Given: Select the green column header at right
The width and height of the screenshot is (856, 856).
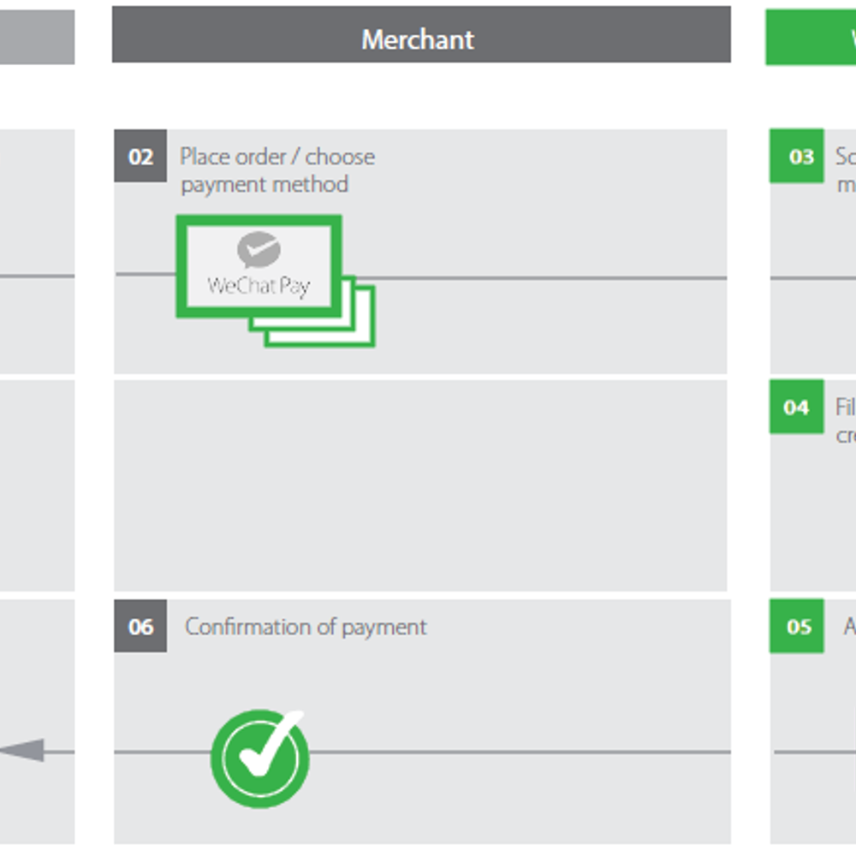Looking at the screenshot, I should pos(811,38).
